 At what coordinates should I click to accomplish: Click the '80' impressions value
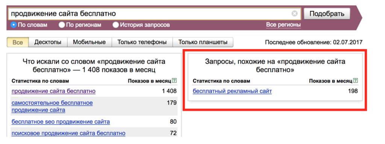coord(173,122)
